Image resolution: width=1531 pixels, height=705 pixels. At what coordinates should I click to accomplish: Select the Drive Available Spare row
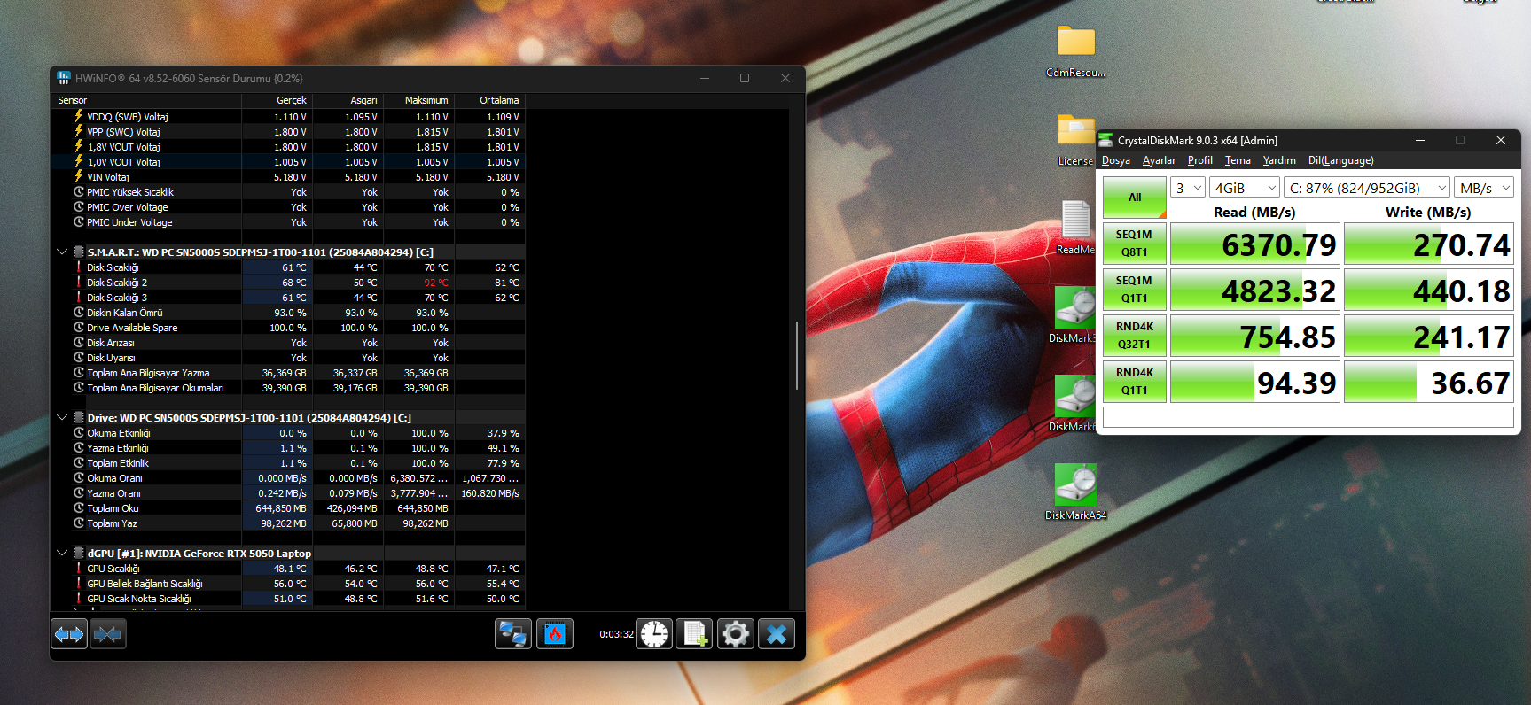click(288, 328)
